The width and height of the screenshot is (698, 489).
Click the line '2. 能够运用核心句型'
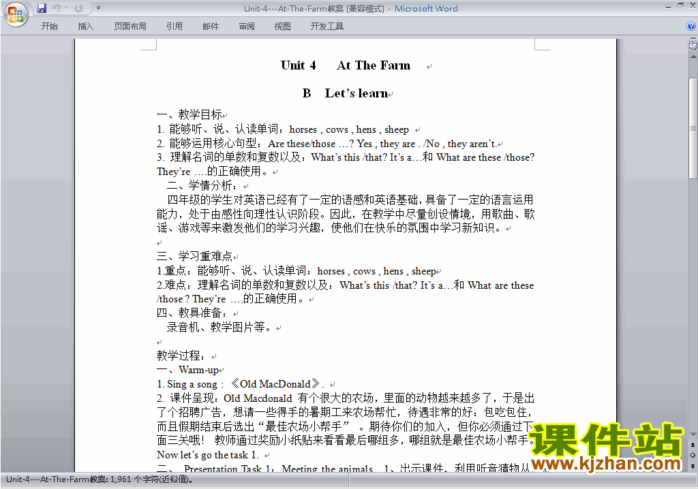click(327, 144)
